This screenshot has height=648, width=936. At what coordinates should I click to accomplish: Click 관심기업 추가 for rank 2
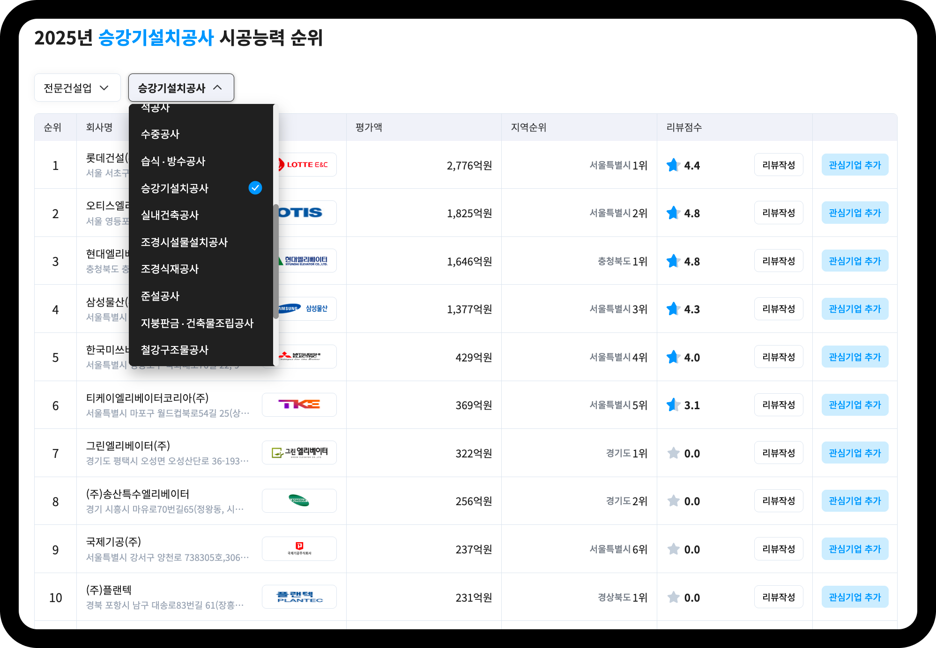click(x=855, y=213)
